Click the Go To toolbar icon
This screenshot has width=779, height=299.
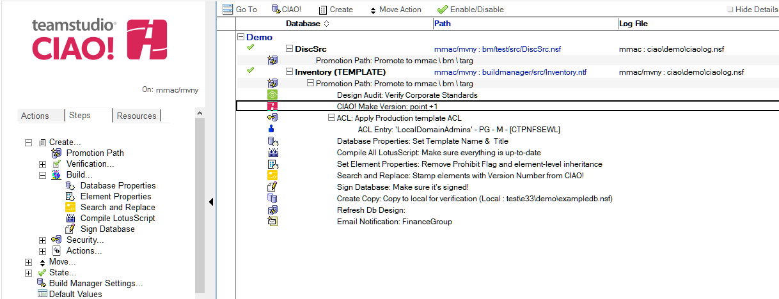point(227,10)
